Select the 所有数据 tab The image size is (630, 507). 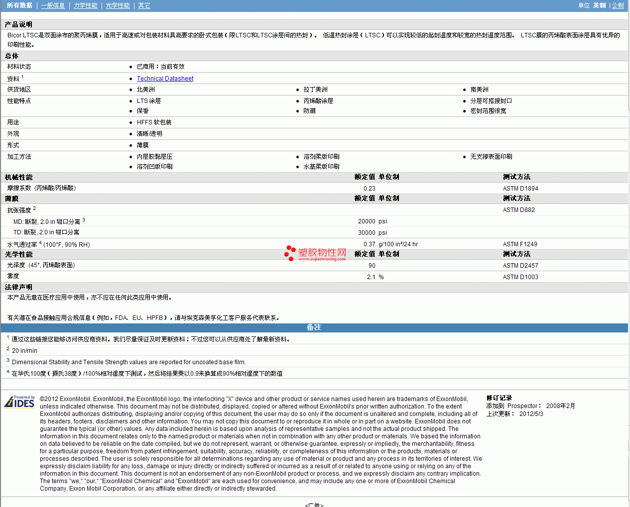point(19,5)
